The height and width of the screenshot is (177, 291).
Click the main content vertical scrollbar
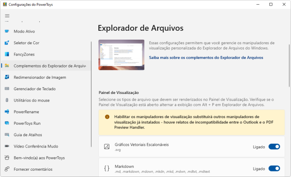pyautogui.click(x=289, y=66)
